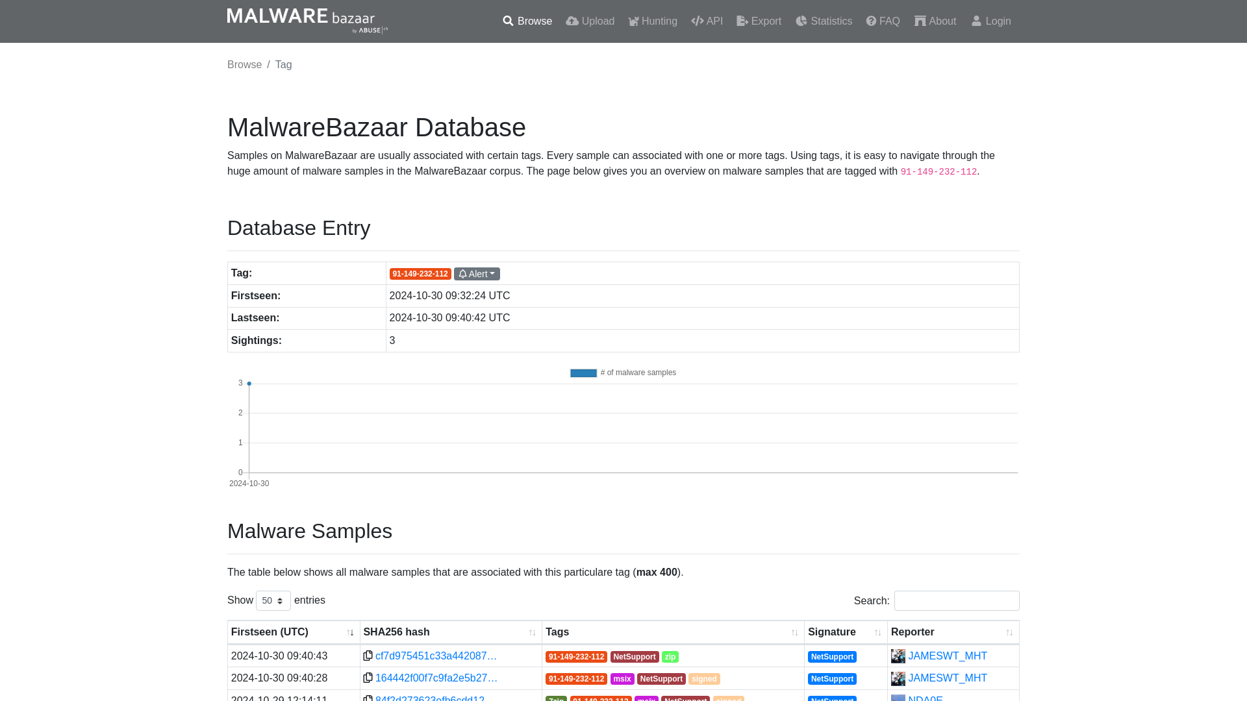The height and width of the screenshot is (701, 1247).
Task: Open the About page
Action: click(935, 21)
